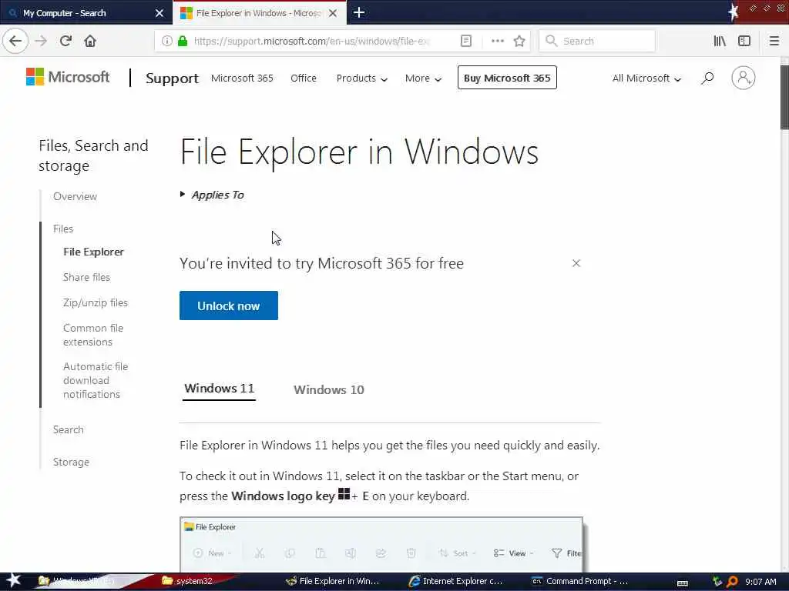Go back to the previous page
The height and width of the screenshot is (591, 789).
click(x=15, y=41)
